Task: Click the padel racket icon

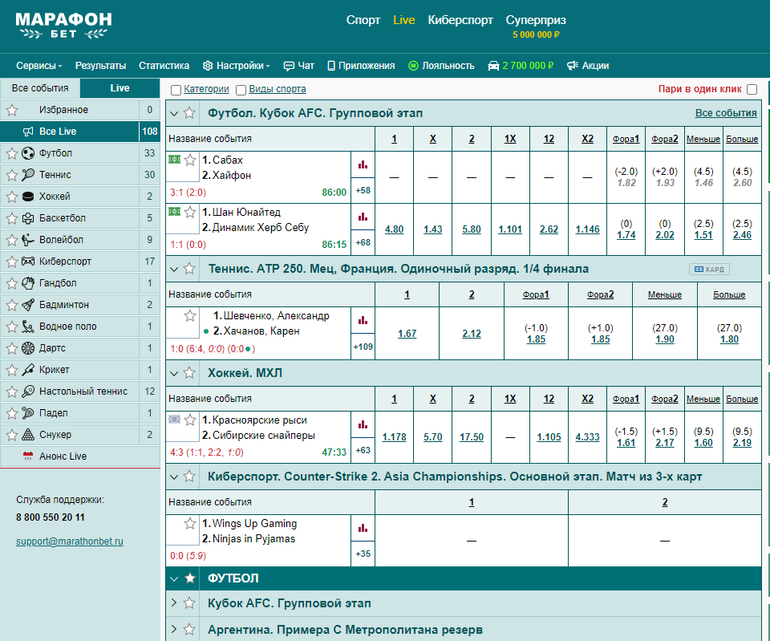Action: 28,412
